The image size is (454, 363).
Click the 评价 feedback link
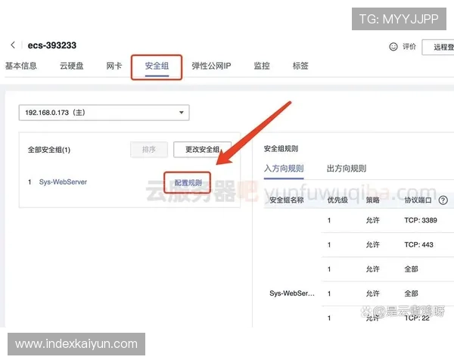click(x=409, y=47)
